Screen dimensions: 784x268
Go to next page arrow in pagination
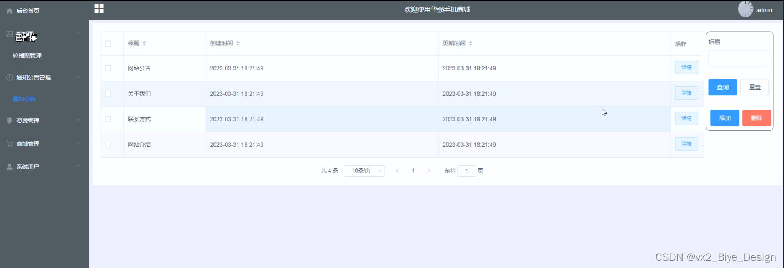pos(429,171)
